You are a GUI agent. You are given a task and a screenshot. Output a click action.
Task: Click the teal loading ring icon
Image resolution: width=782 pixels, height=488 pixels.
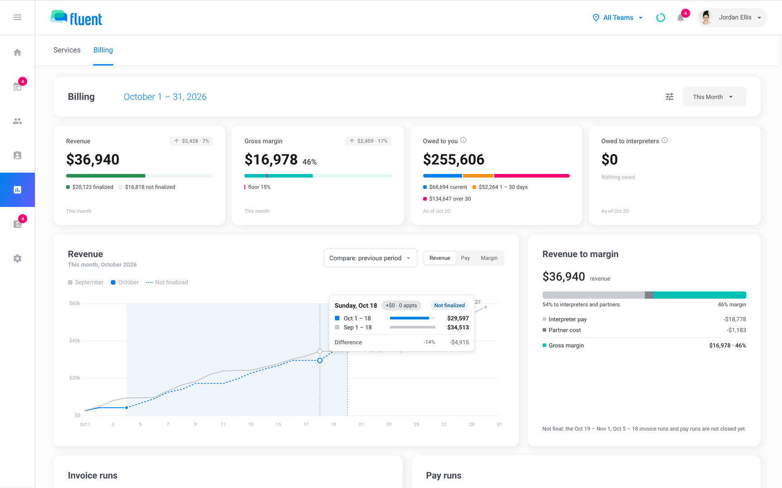[660, 18]
